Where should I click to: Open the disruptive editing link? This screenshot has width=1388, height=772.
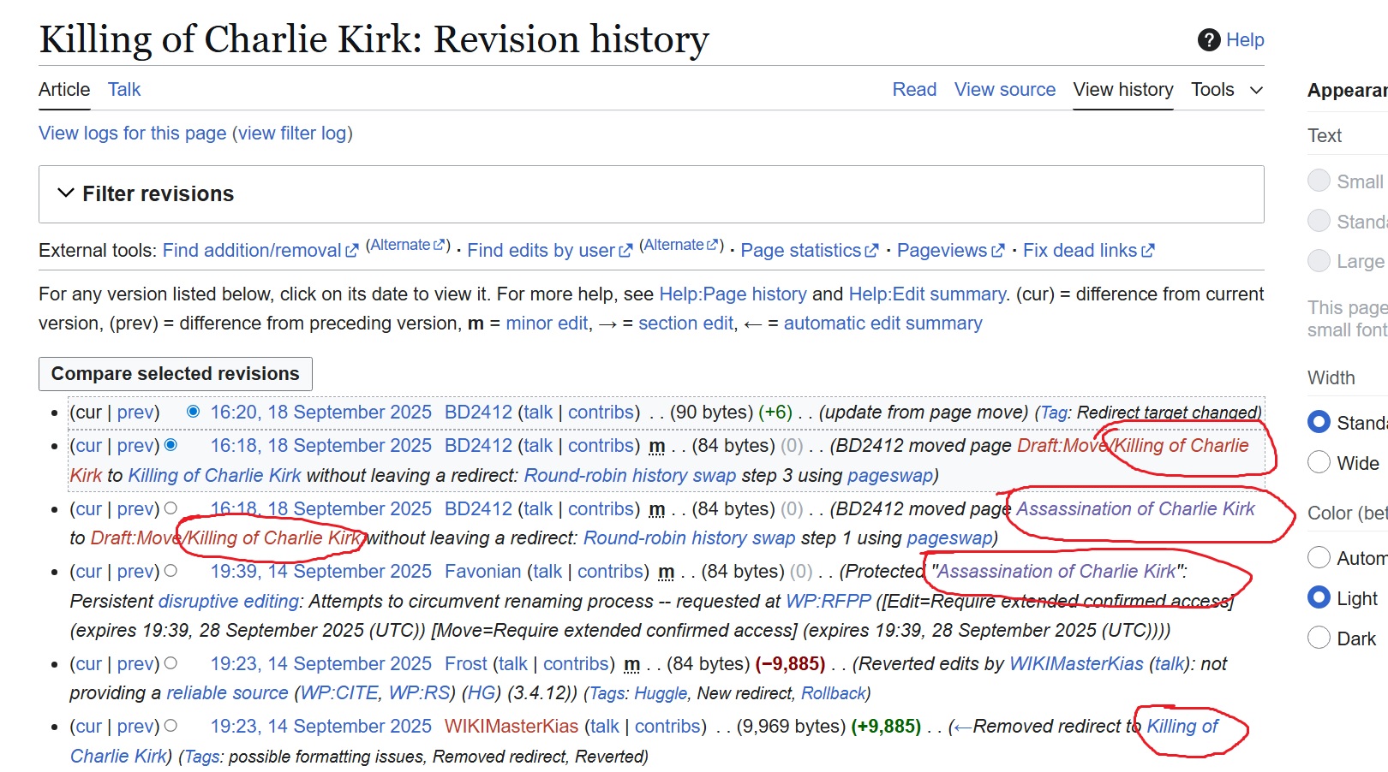coord(229,602)
